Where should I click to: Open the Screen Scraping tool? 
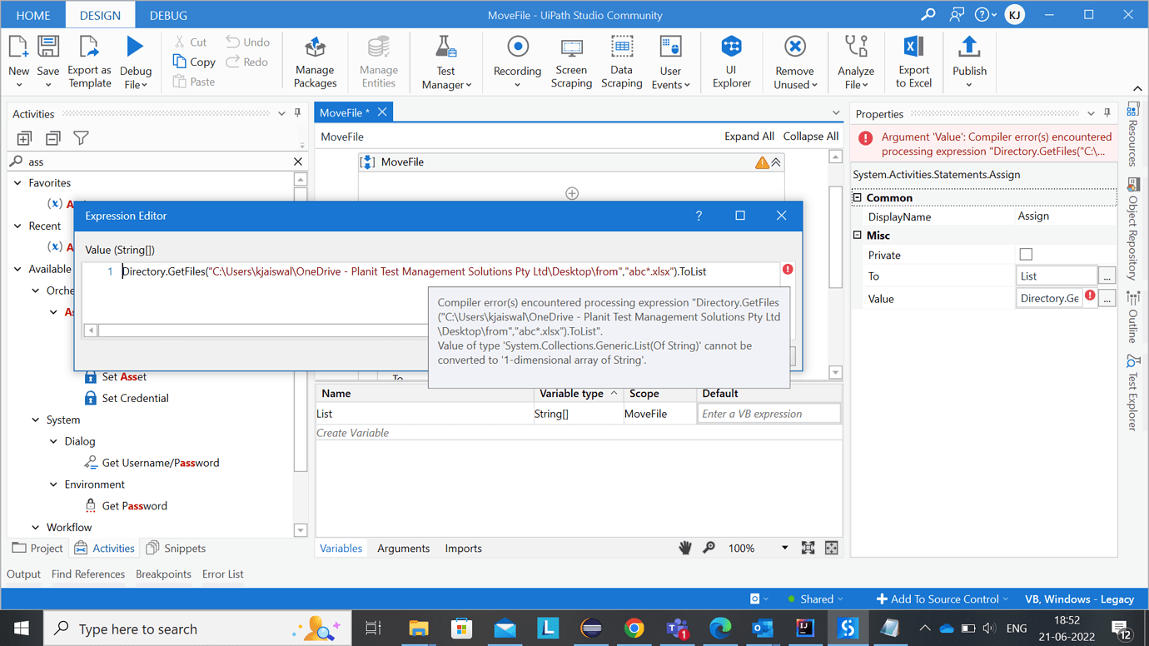point(571,62)
